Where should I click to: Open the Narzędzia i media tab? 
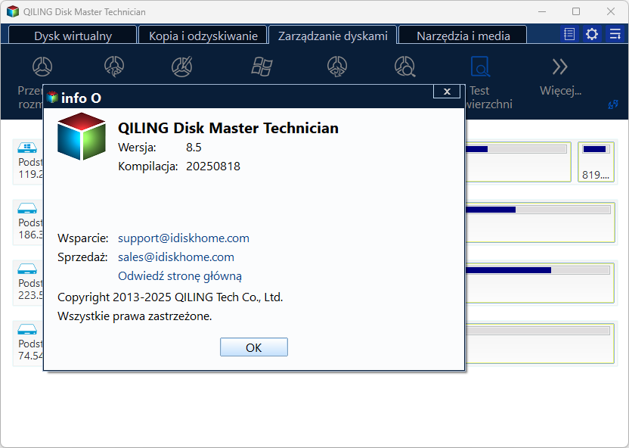463,36
